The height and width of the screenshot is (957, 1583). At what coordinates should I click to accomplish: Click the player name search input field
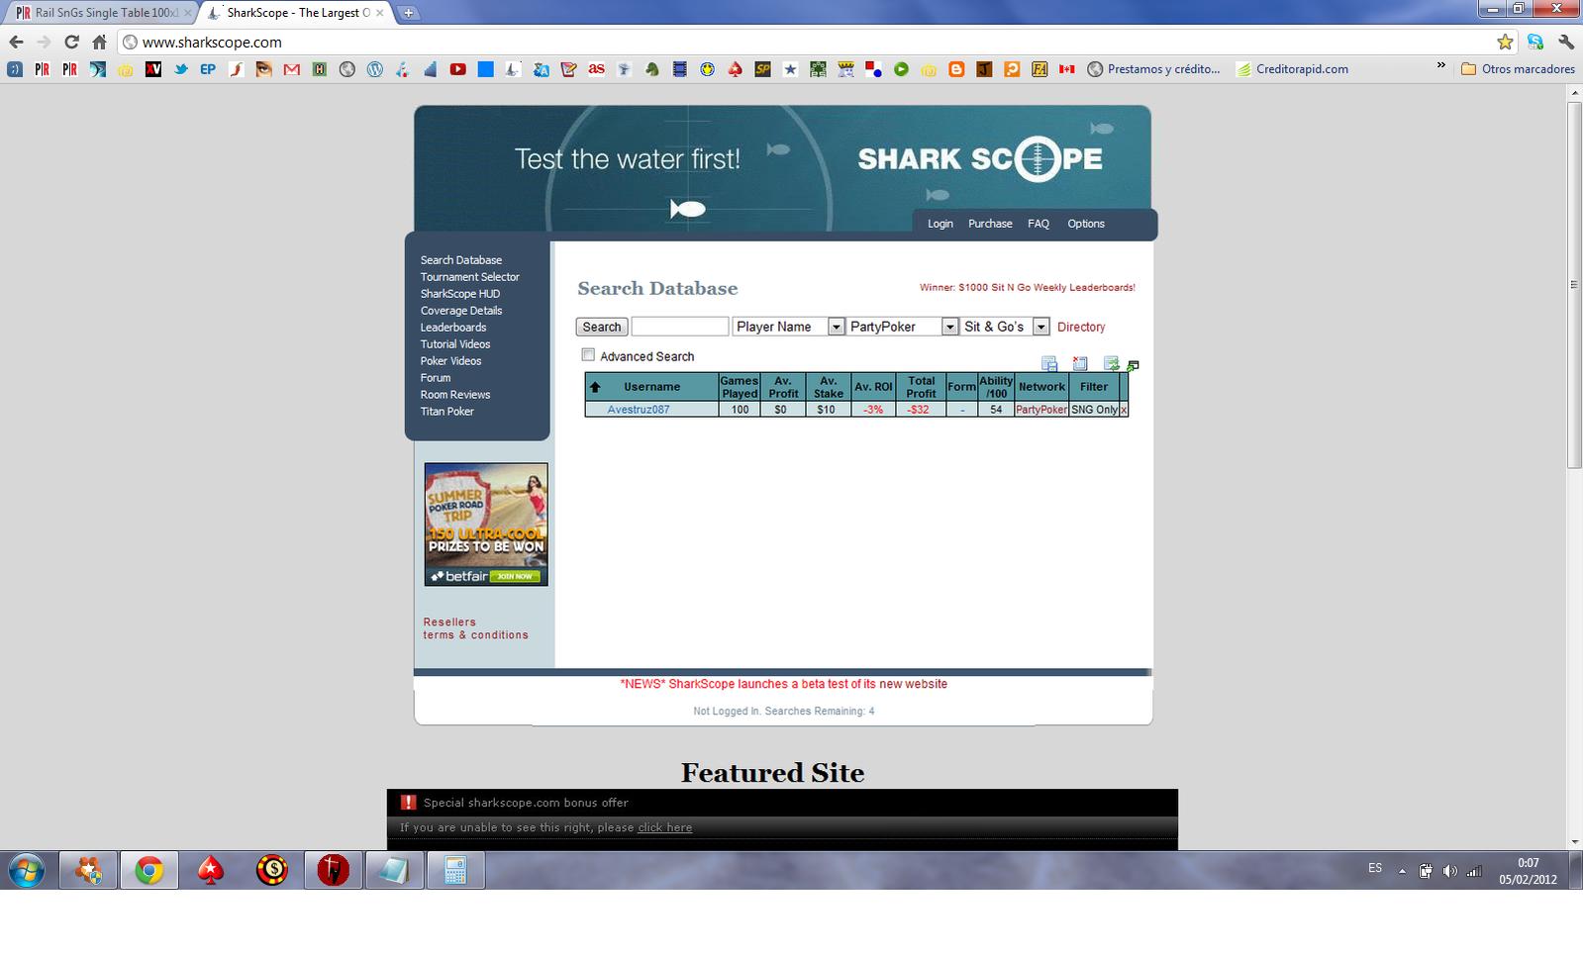click(679, 327)
